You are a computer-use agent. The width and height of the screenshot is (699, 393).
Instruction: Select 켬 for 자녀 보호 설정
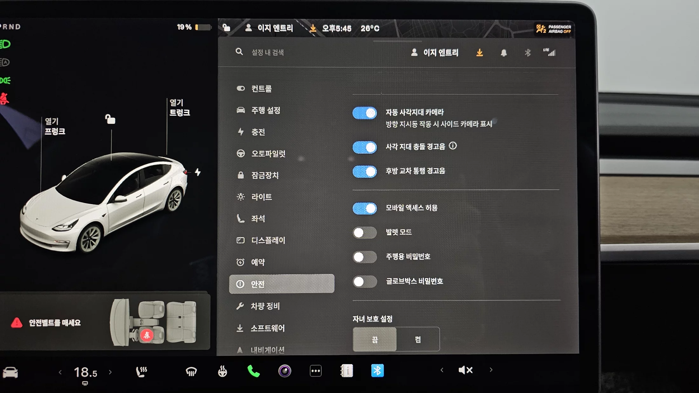[x=418, y=339]
